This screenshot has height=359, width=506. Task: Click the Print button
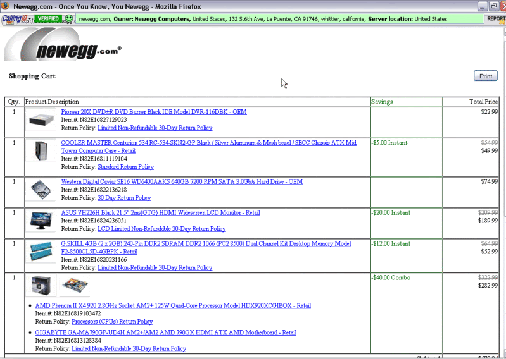coord(485,76)
